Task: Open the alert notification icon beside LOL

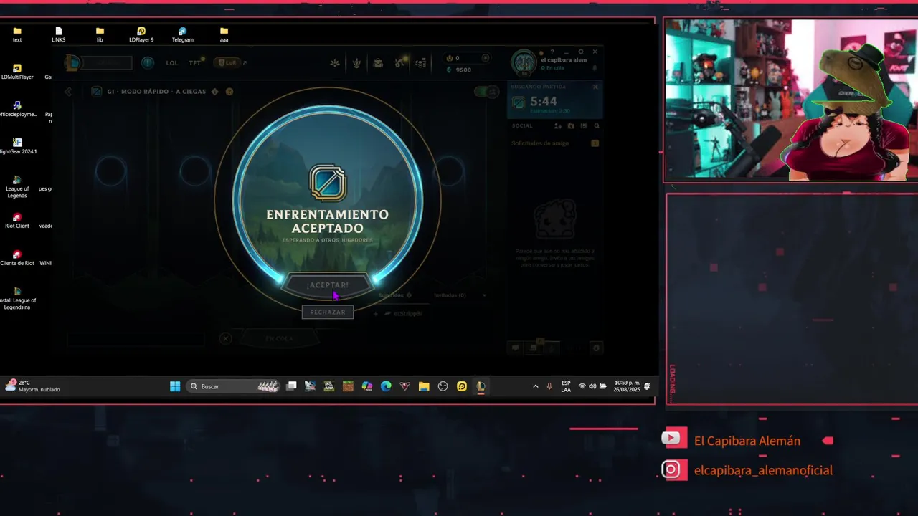Action: point(147,62)
